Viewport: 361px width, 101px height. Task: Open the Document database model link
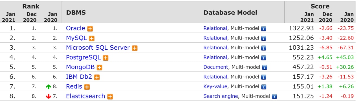[216, 67]
